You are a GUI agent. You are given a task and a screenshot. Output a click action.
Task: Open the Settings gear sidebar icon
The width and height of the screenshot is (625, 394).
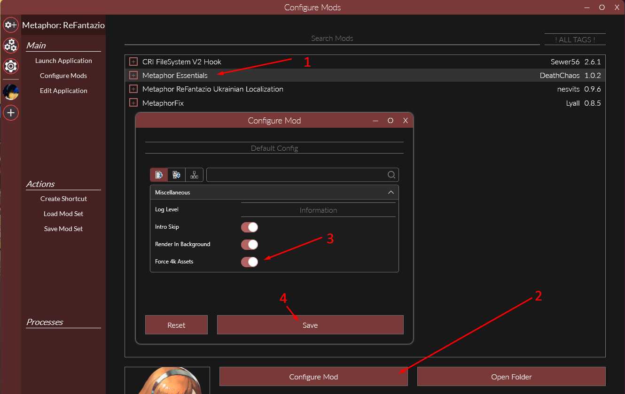[x=11, y=66]
